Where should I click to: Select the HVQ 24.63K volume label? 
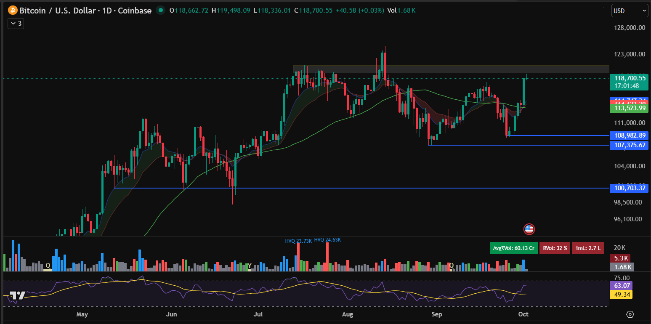(327, 240)
